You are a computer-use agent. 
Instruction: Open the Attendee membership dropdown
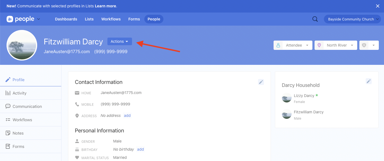point(293,45)
